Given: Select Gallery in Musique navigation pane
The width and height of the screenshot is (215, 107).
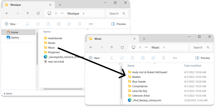Looking at the screenshot, I should pyautogui.click(x=13, y=38).
